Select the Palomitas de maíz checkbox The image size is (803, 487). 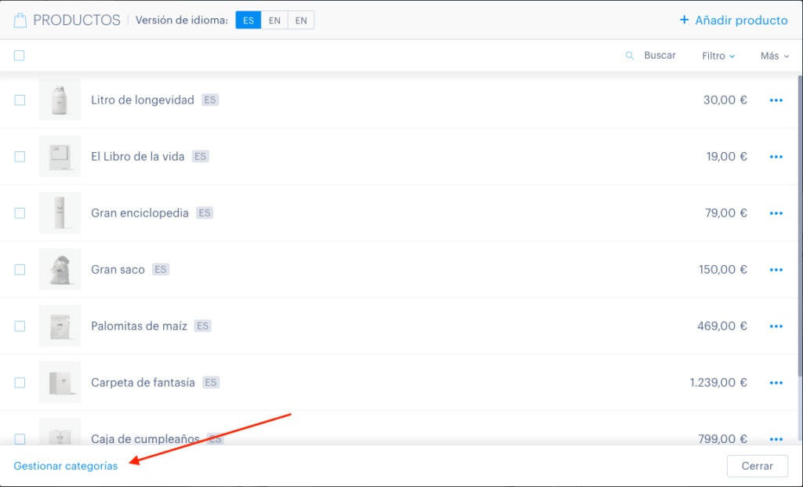[20, 325]
